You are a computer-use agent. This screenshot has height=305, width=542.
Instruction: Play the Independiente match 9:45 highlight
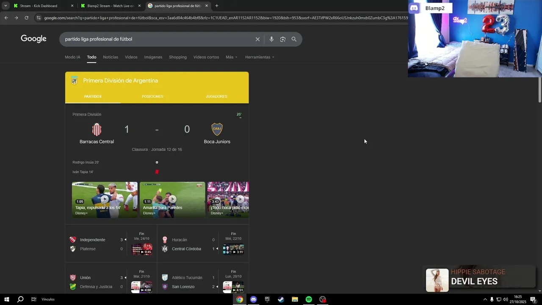click(142, 249)
